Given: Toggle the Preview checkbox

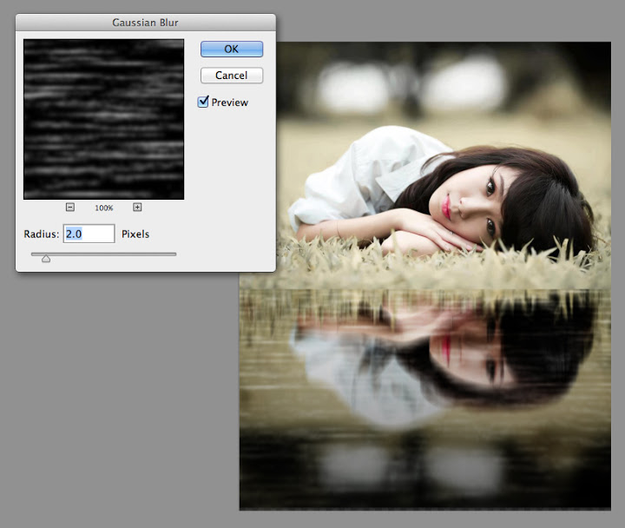Looking at the screenshot, I should tap(203, 102).
